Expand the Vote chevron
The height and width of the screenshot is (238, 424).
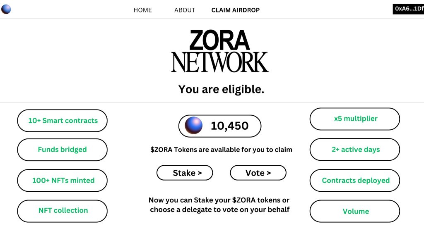pos(269,173)
